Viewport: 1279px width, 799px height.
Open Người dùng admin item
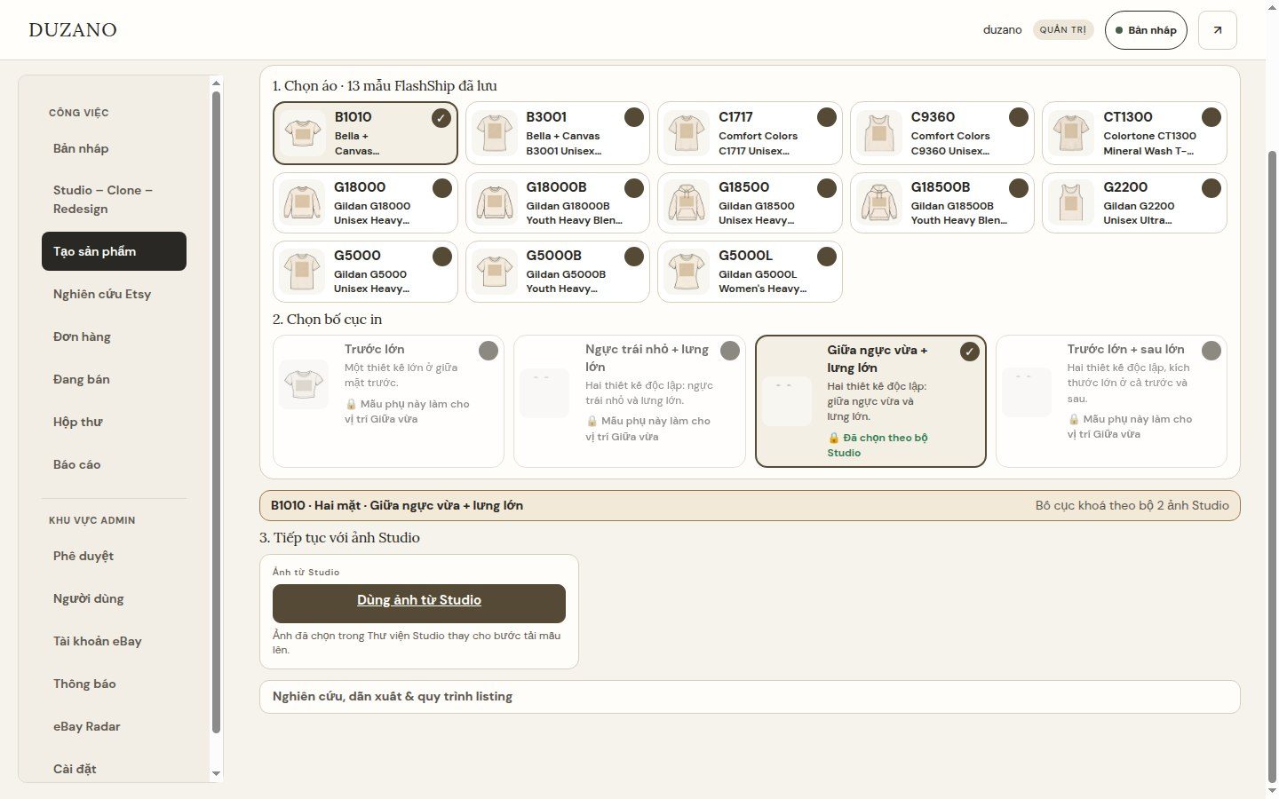click(x=114, y=598)
